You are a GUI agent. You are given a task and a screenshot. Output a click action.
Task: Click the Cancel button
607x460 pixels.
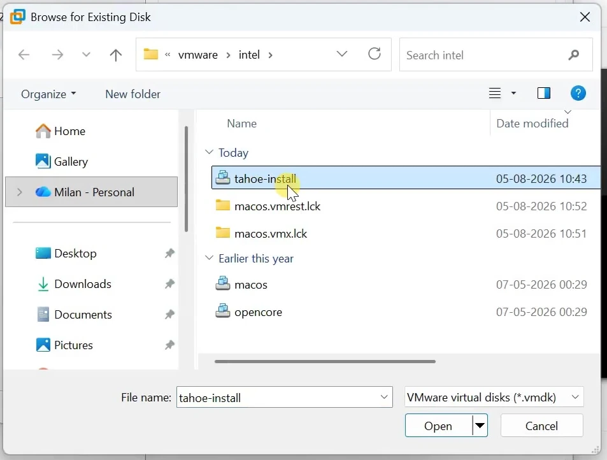[x=541, y=426]
